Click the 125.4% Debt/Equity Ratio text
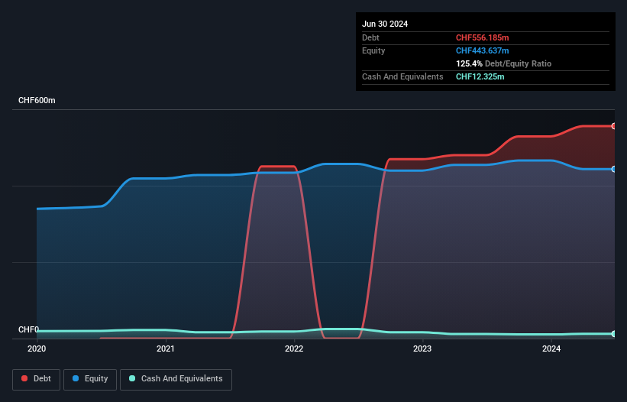This screenshot has height=402, width=627. [x=503, y=63]
